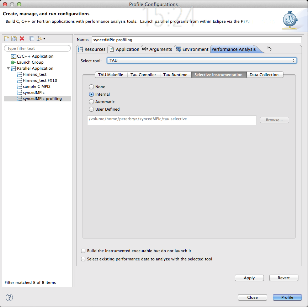Image resolution: width=308 pixels, height=307 pixels.
Task: Collapse all configurations using toolbar icon
Action: 32,39
